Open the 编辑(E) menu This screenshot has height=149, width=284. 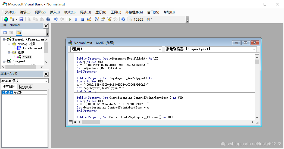coord(25,12)
